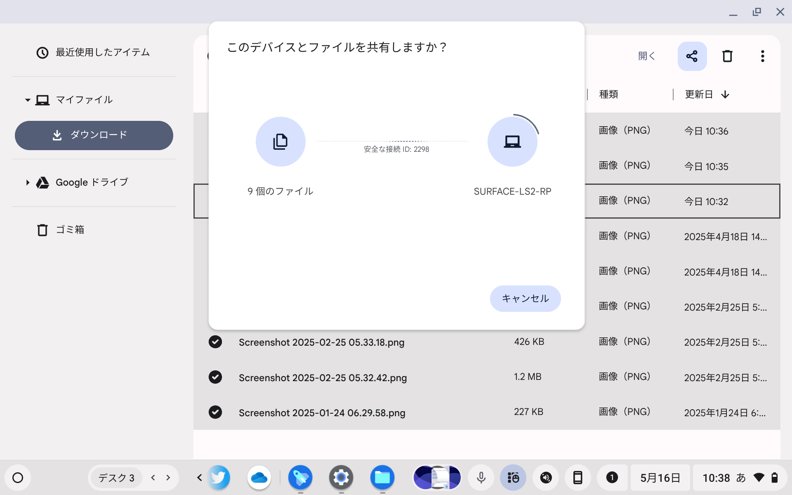Click the clock icon beside 最近使用したアイテム
The image size is (792, 495).
pos(42,52)
